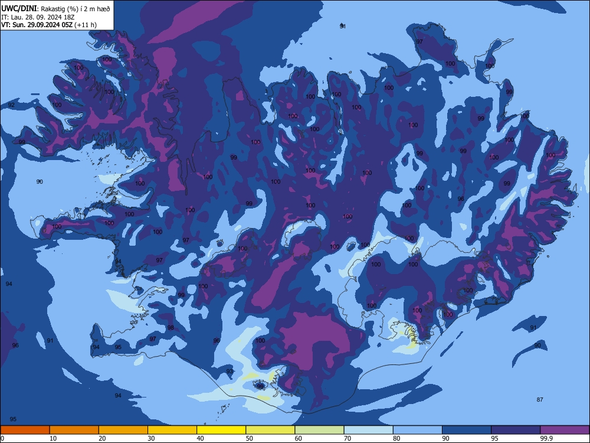This screenshot has width=590, height=443.
Task: Pick the light green 60–70 legend swatch
Action: (319, 430)
